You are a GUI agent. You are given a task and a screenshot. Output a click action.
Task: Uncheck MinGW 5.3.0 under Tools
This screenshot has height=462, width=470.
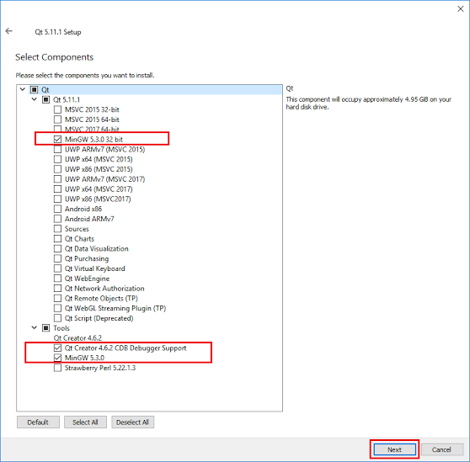click(x=57, y=358)
